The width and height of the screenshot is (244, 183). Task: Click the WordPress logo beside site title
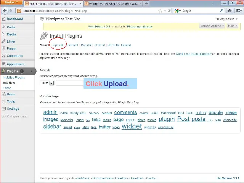click(42, 19)
